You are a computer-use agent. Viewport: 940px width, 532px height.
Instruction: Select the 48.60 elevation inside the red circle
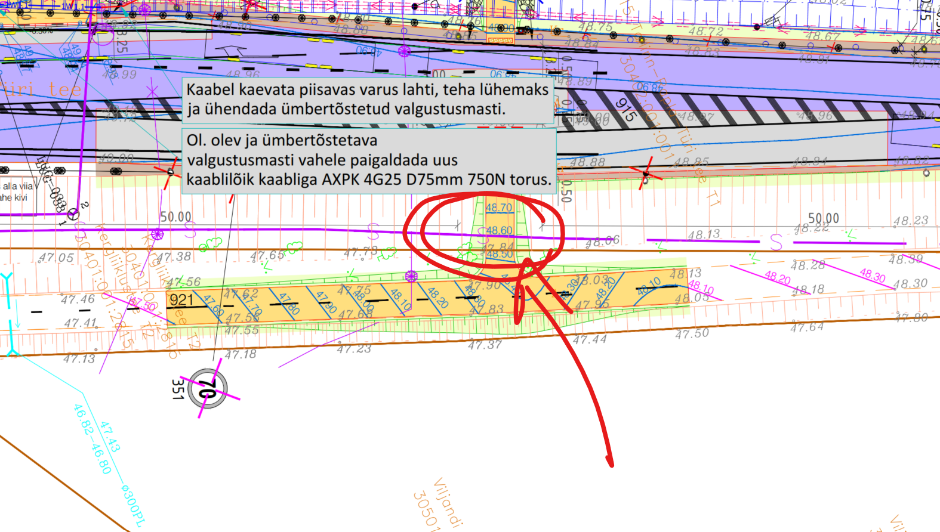pos(499,230)
